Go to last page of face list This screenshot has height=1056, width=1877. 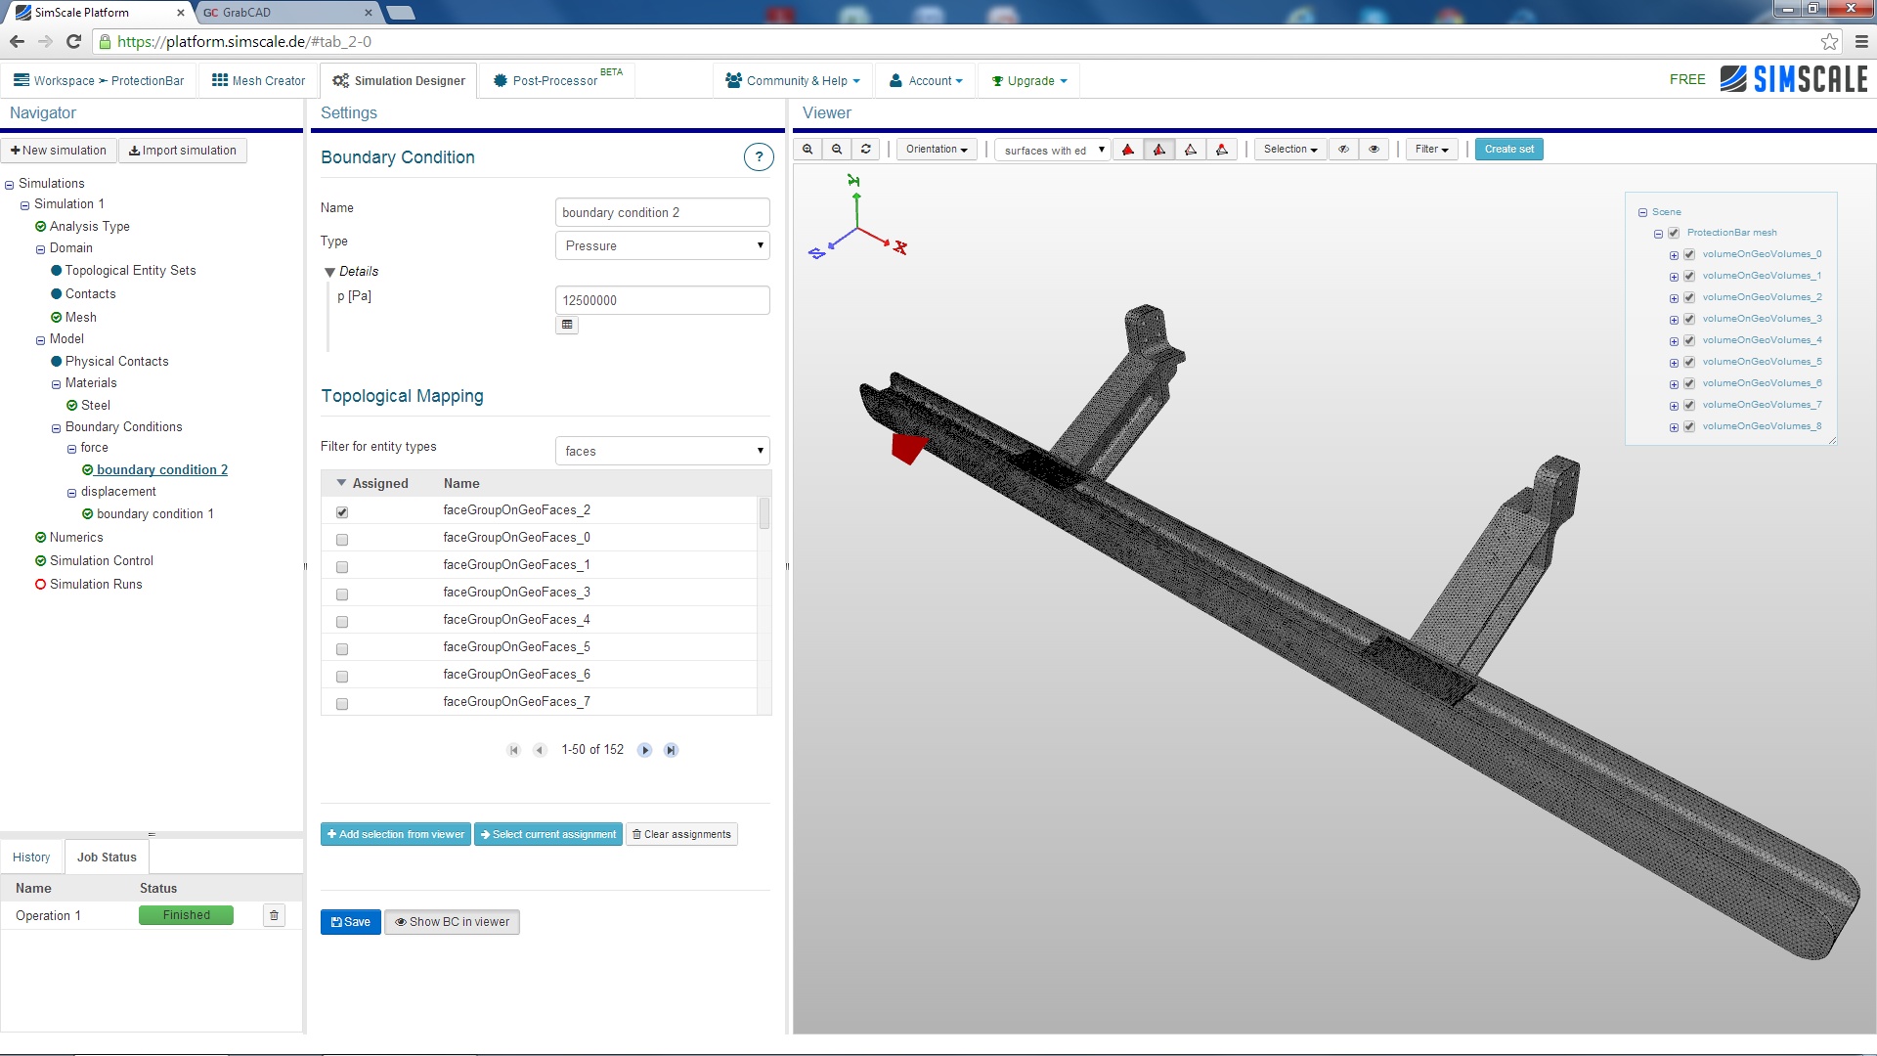coord(672,751)
